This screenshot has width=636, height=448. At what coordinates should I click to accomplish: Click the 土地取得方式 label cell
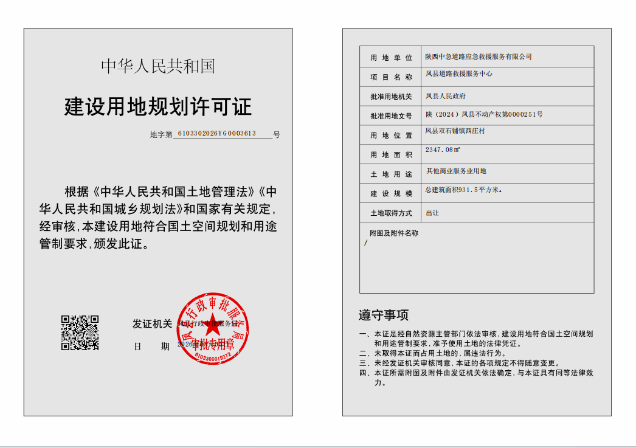tap(390, 213)
